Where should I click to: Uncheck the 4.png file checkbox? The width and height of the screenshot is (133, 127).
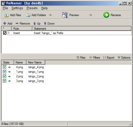click(4, 67)
